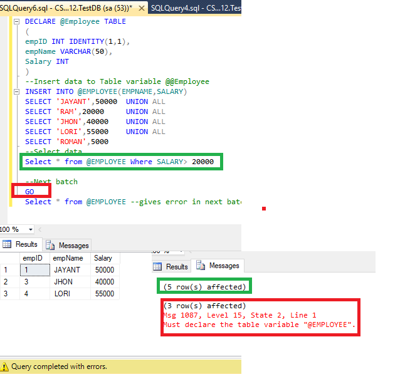Image resolution: width=405 pixels, height=374 pixels.
Task: Select the empName column header
Action: click(70, 258)
